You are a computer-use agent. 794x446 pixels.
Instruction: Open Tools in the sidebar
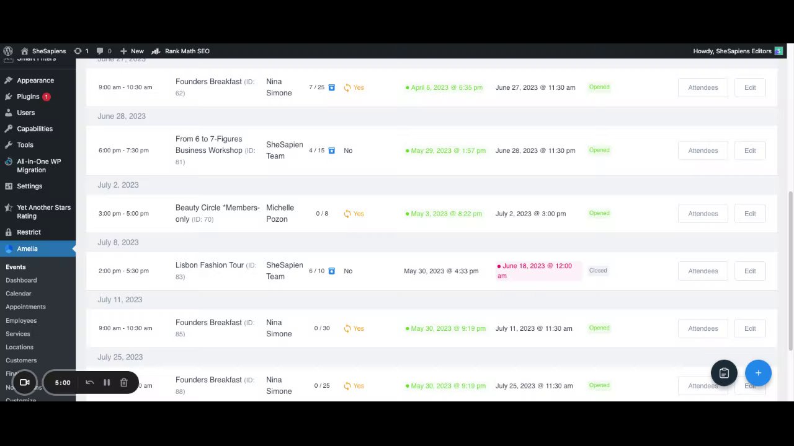point(25,145)
